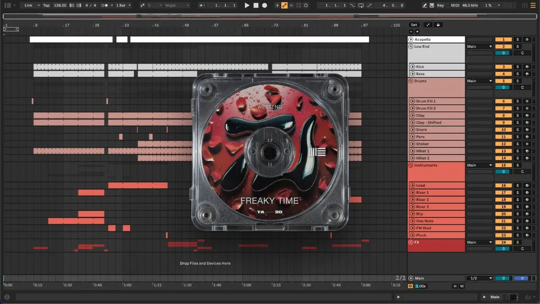The image size is (540, 304).
Task: Click bar 49 on the beat-time ruler
Action: 186,25
